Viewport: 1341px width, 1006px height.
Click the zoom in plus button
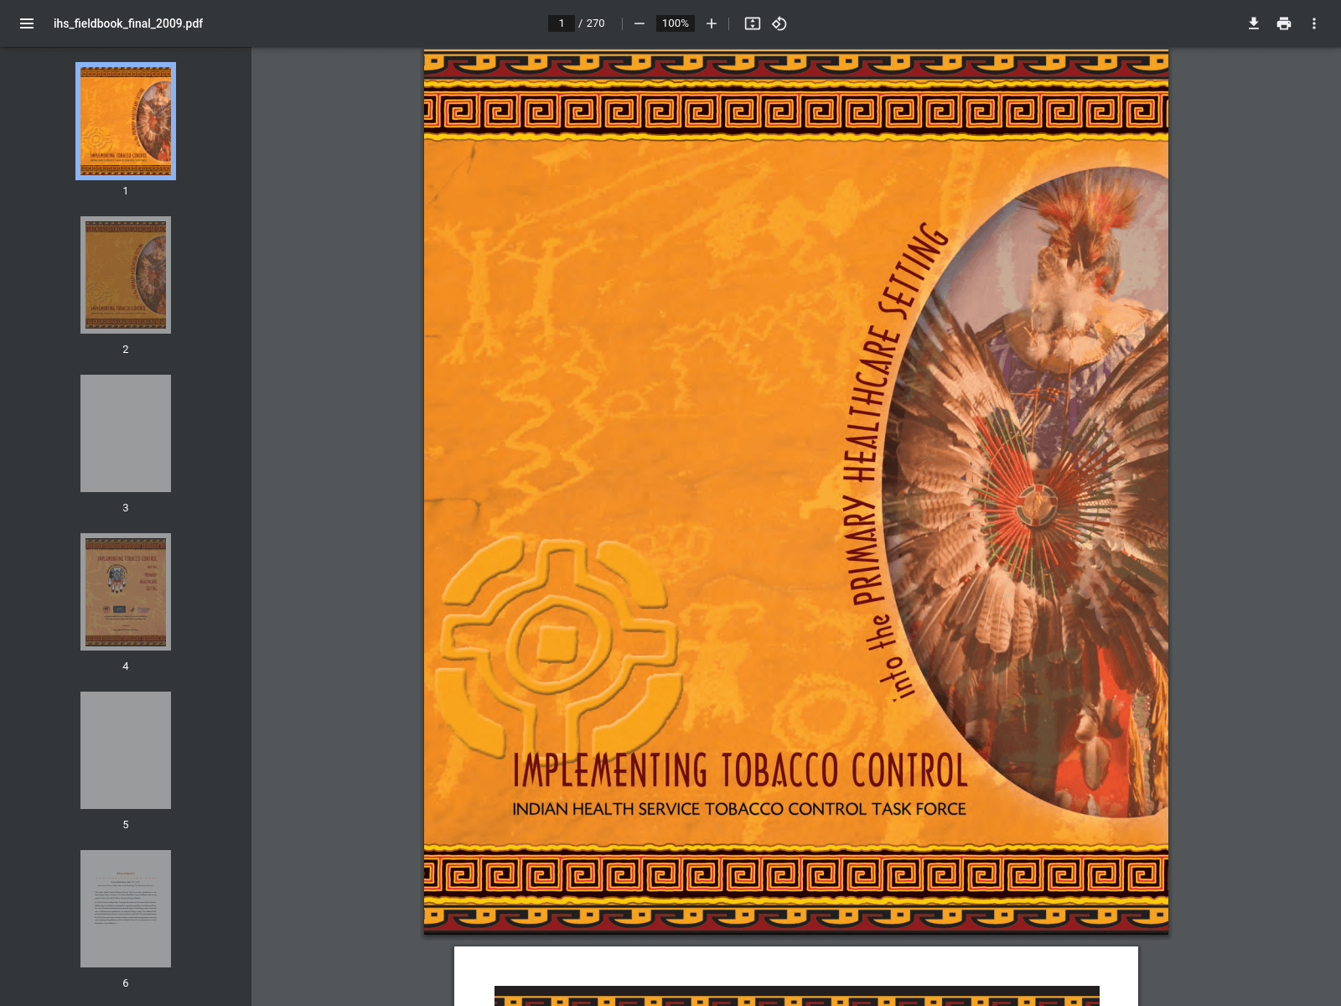(x=712, y=23)
